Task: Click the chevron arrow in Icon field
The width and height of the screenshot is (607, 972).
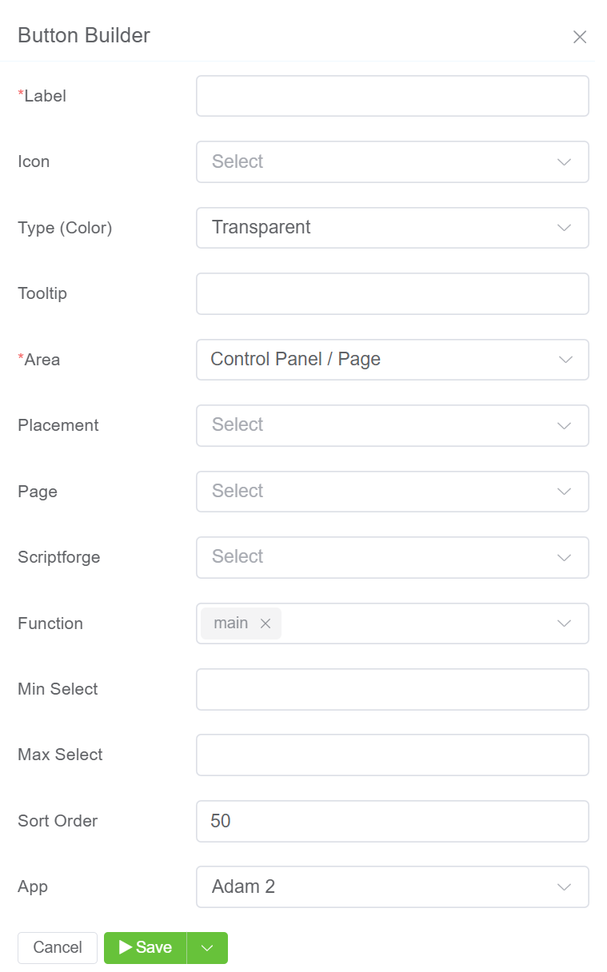Action: (564, 161)
